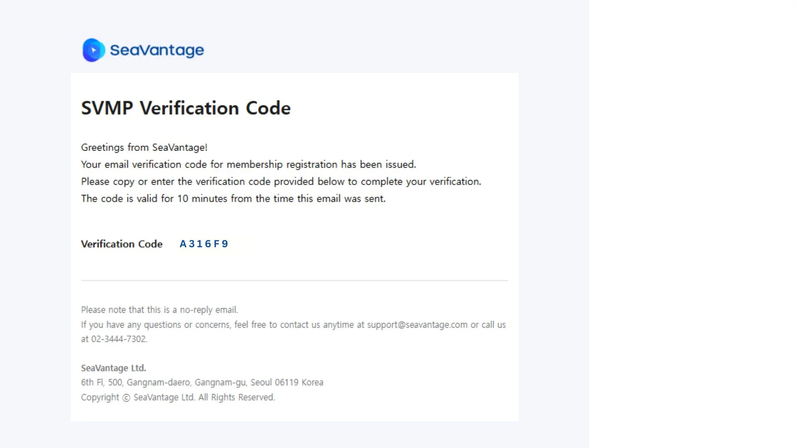Viewport: 797px width, 448px height.
Task: Click the no-reply email notice
Action: tap(159, 310)
